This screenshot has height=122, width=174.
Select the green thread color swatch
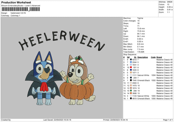point(131,91)
